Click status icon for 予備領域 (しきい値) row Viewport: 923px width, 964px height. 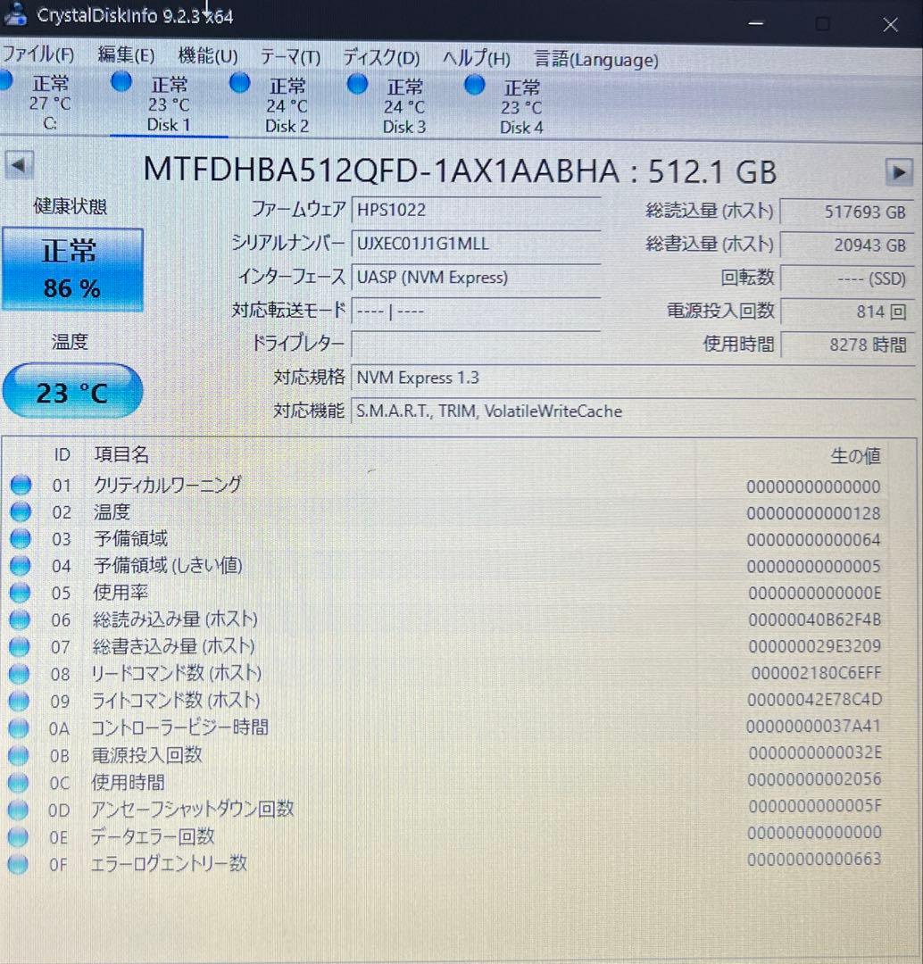pyautogui.click(x=21, y=566)
